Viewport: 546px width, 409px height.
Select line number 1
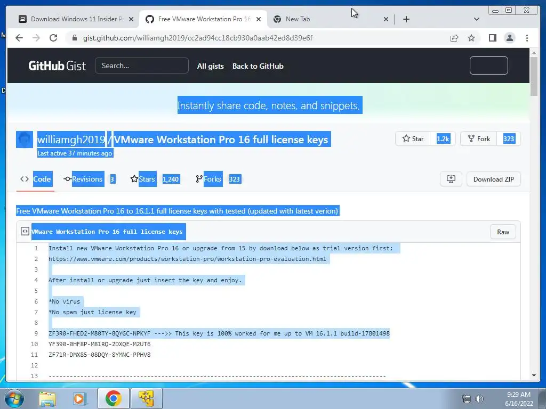pos(36,248)
